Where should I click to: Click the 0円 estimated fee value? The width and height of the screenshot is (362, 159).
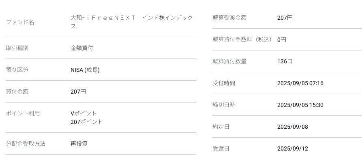(x=282, y=40)
